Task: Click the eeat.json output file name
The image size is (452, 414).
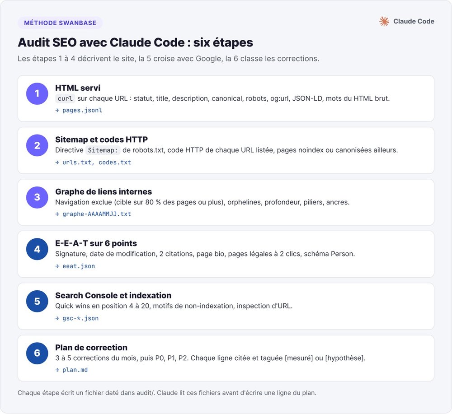Action: click(x=78, y=266)
